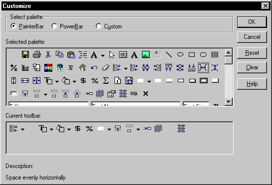Open dropdown arrow next to large A text icon
272x185 pixels.
click(103, 55)
